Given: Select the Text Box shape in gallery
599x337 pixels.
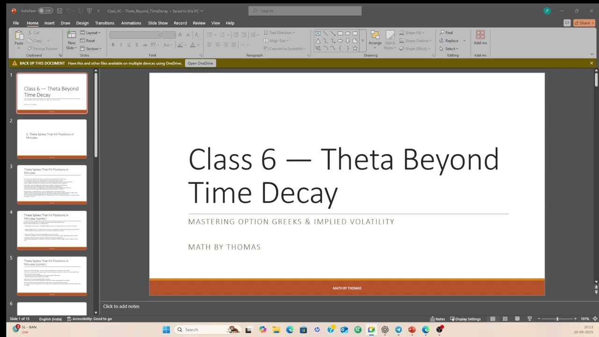Looking at the screenshot, I should click(318, 33).
